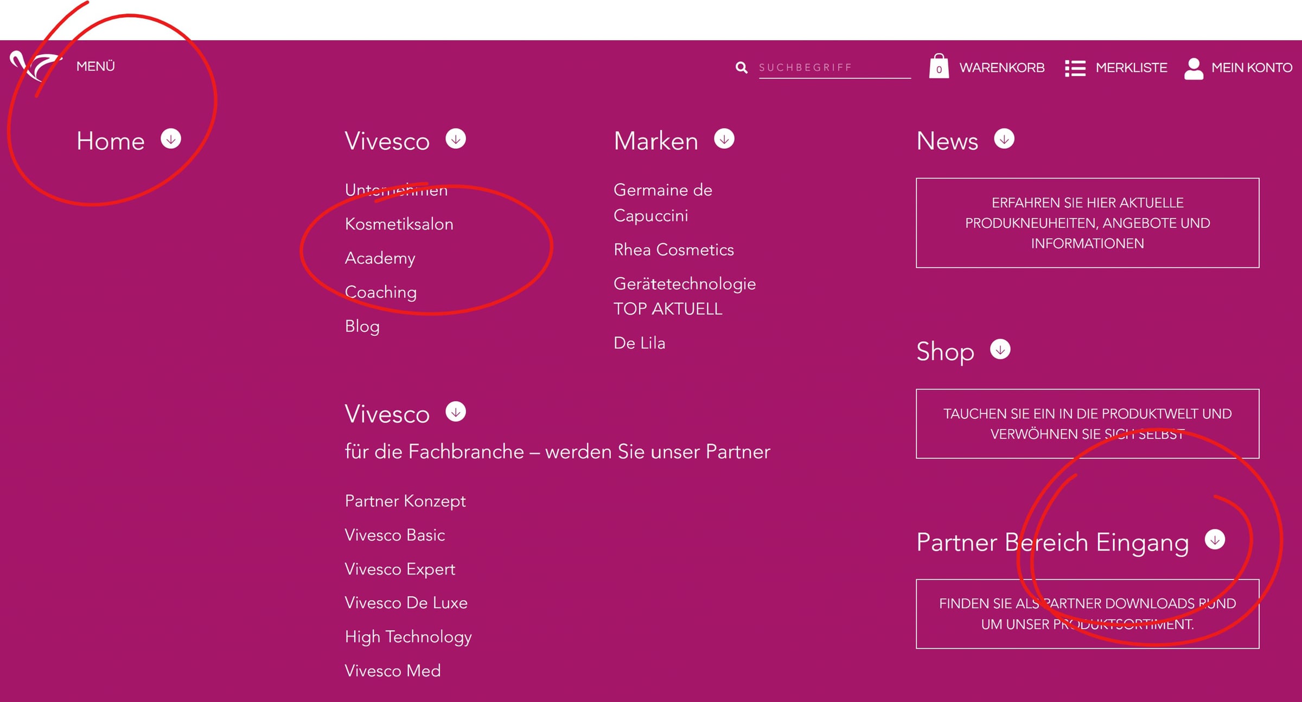The image size is (1302, 702).
Task: Open the Marken menu heading
Action: click(x=656, y=141)
